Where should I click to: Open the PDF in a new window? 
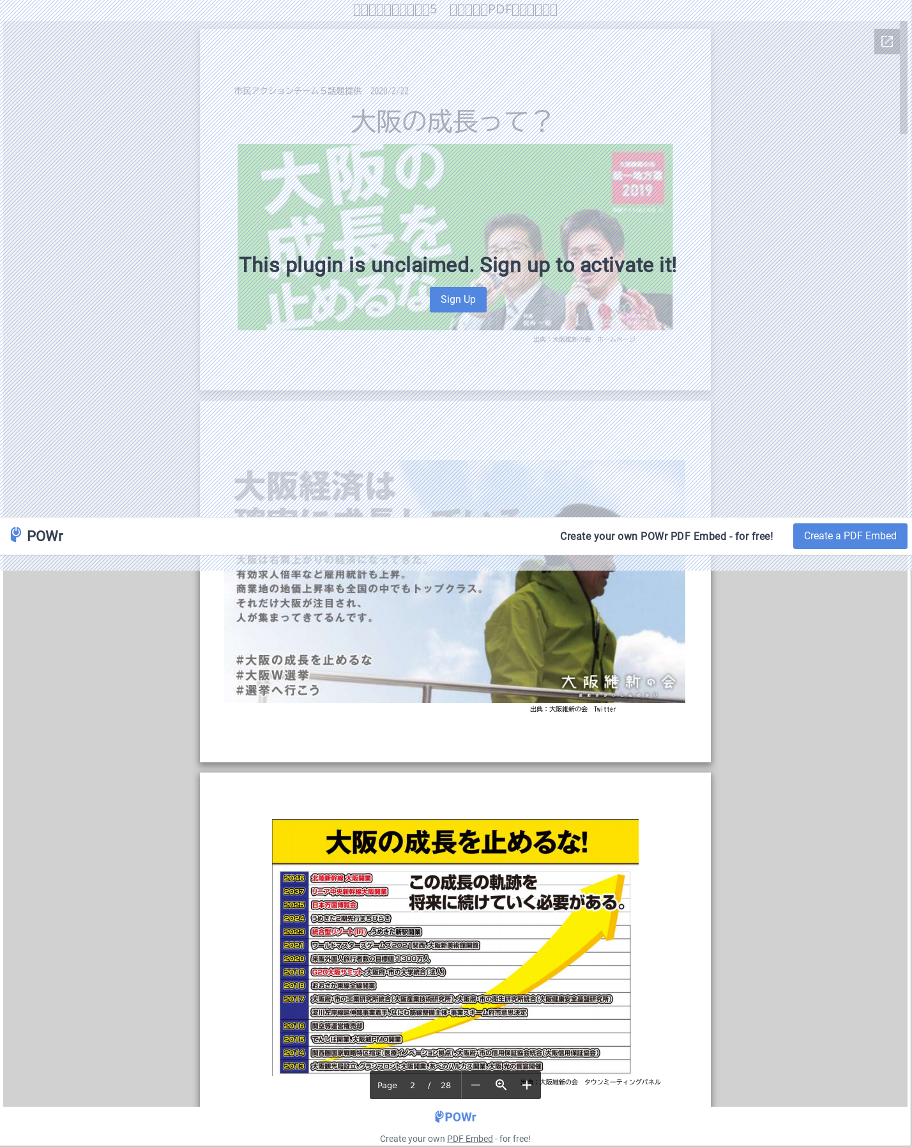pos(886,42)
